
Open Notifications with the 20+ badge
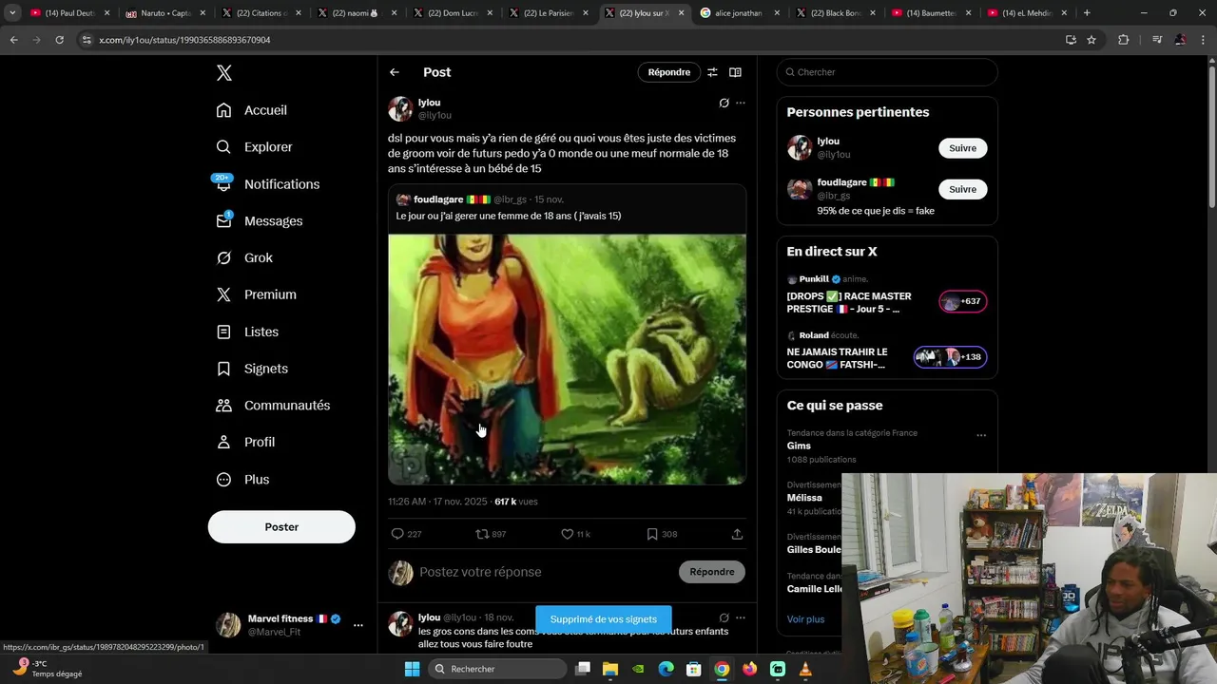pyautogui.click(x=268, y=184)
